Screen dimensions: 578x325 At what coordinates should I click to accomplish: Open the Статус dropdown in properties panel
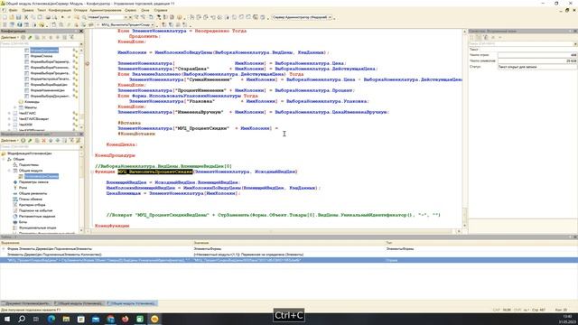537,67
